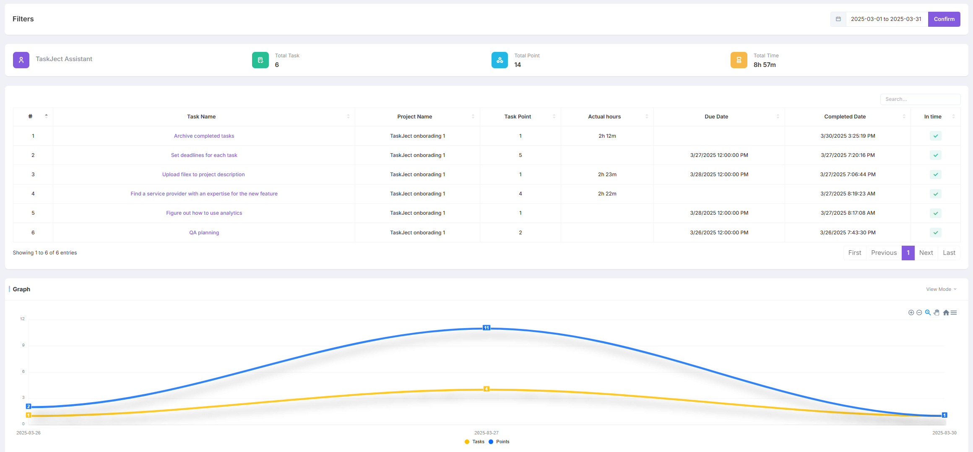The height and width of the screenshot is (452, 973).
Task: Open the QA planning task link
Action: (204, 233)
